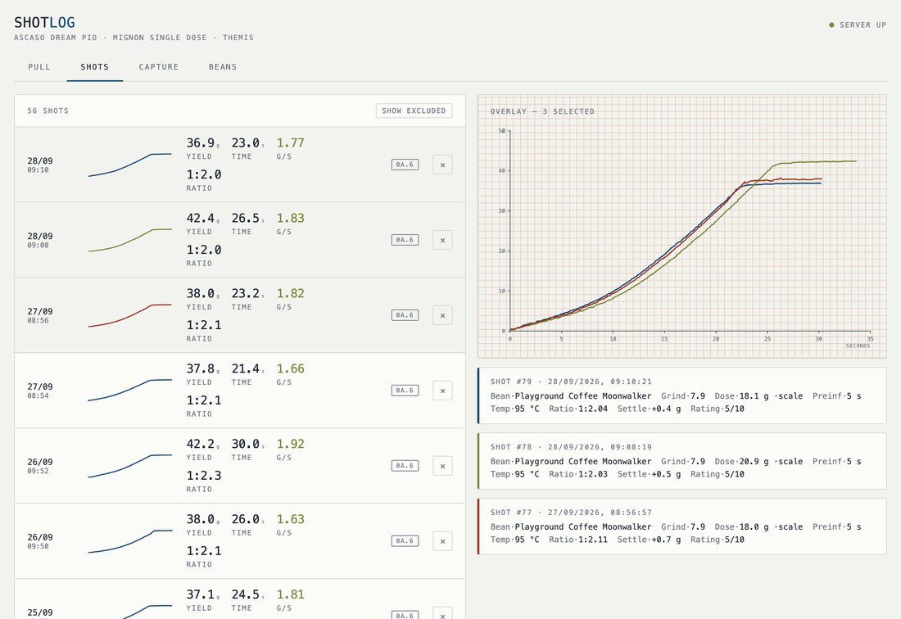Select the Shot #79 detail card heading
901x619 pixels.
coord(571,382)
